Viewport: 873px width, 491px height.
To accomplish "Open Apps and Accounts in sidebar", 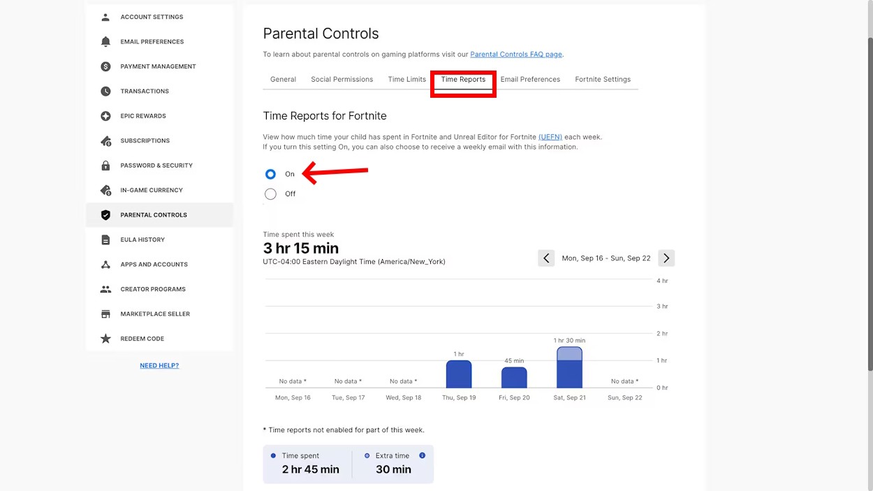I will click(160, 265).
